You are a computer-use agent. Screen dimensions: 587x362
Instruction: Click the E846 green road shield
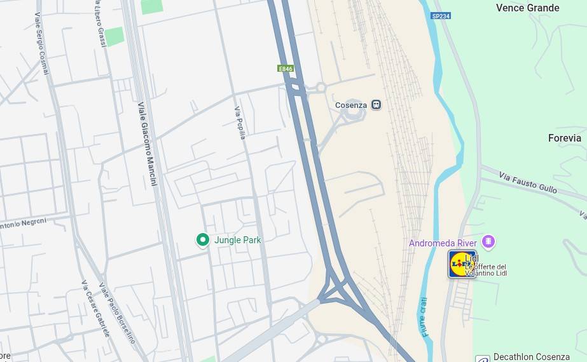286,69
